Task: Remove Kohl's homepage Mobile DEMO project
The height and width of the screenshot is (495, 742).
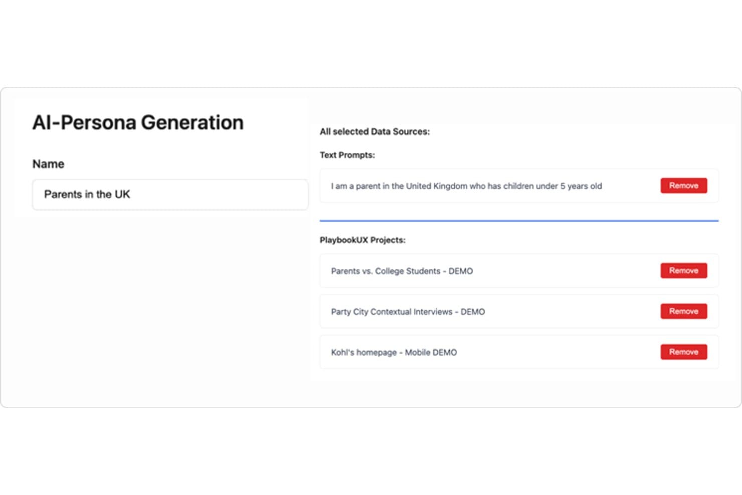Action: (683, 352)
